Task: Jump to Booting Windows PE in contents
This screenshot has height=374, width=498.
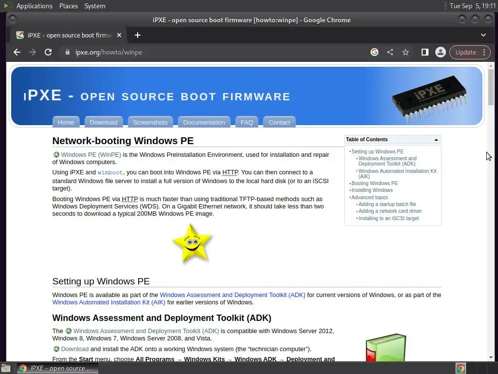Action: (x=374, y=183)
